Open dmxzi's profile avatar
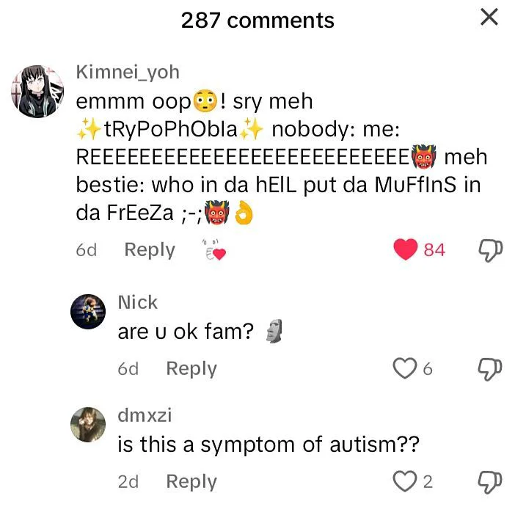Viewport: 515px width, 515px height. (x=88, y=425)
